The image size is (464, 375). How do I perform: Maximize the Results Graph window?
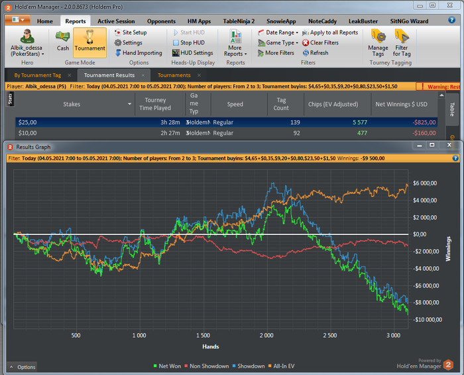(432, 145)
